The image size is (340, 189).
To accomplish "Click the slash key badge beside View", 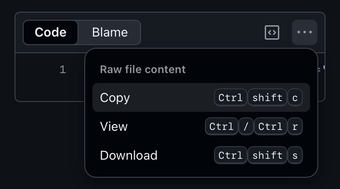I will coord(246,126).
